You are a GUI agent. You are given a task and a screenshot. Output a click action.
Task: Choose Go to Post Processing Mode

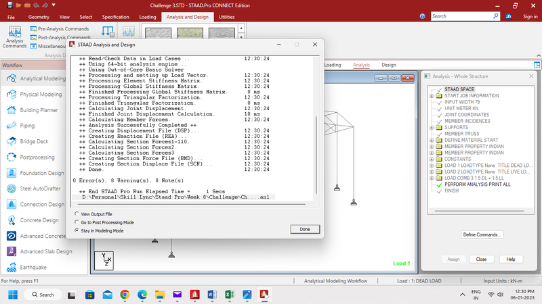coord(77,222)
